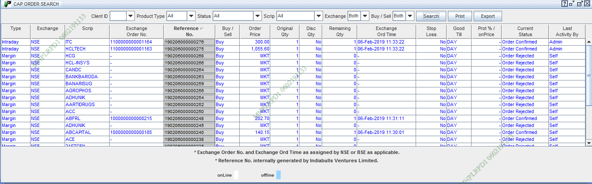Click the scrollbar down arrow

589,142
